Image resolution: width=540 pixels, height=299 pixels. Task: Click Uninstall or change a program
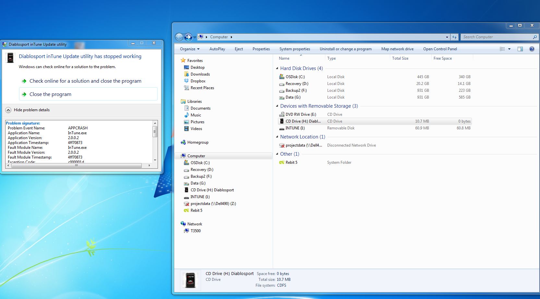click(346, 49)
